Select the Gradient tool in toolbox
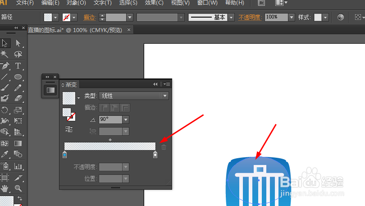Viewport: 365px width, 206px height. tap(18, 143)
